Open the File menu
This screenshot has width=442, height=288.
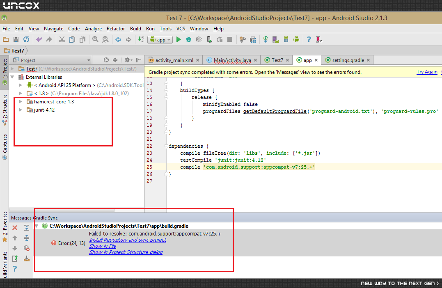coord(6,29)
